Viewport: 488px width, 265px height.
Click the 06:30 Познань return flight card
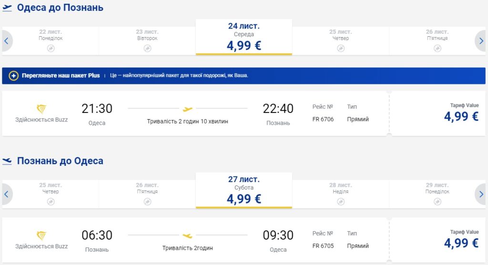point(195,240)
